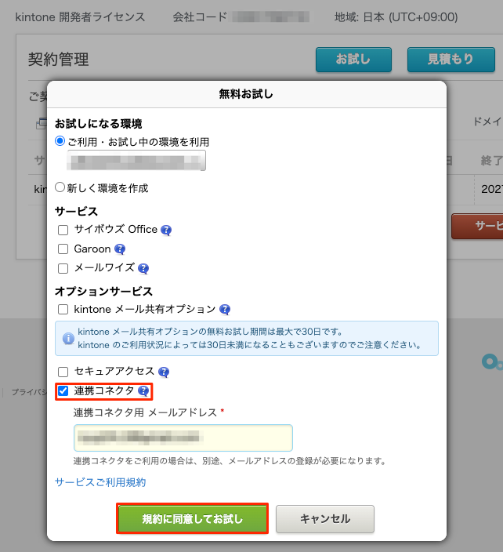Open help icon for kintone メール共有オプション
503x552 pixels.
[225, 310]
